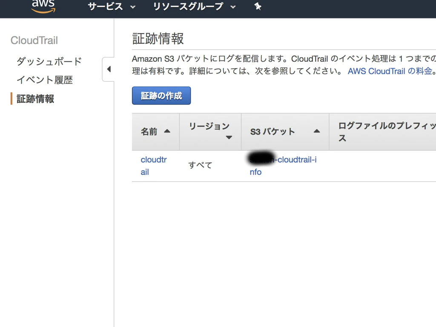Image resolution: width=436 pixels, height=327 pixels.
Task: Sort the table by リージョン column
Action: pos(210,132)
